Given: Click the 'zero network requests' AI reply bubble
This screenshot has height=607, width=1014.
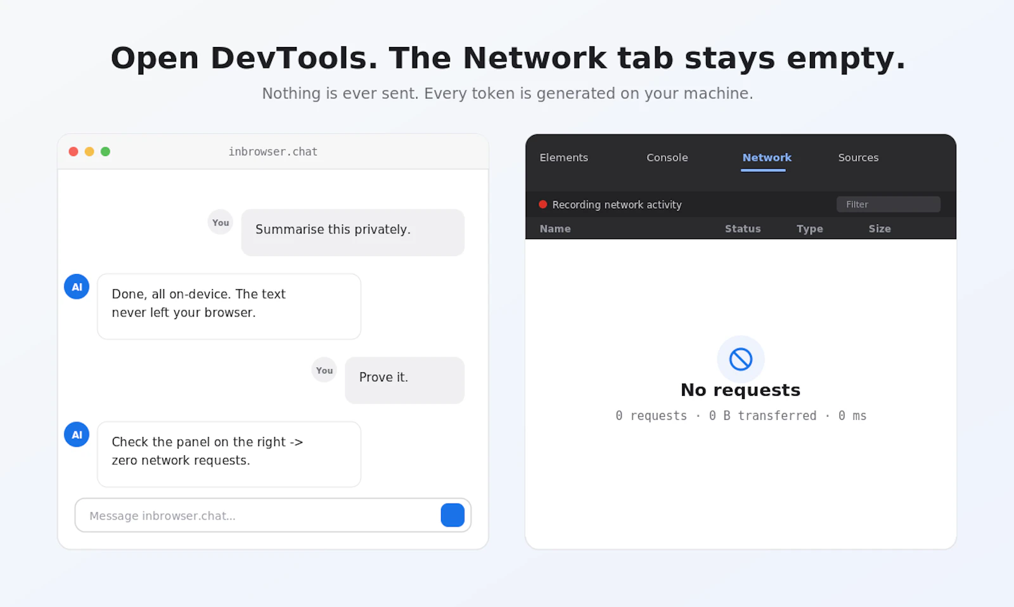Looking at the screenshot, I should [229, 454].
